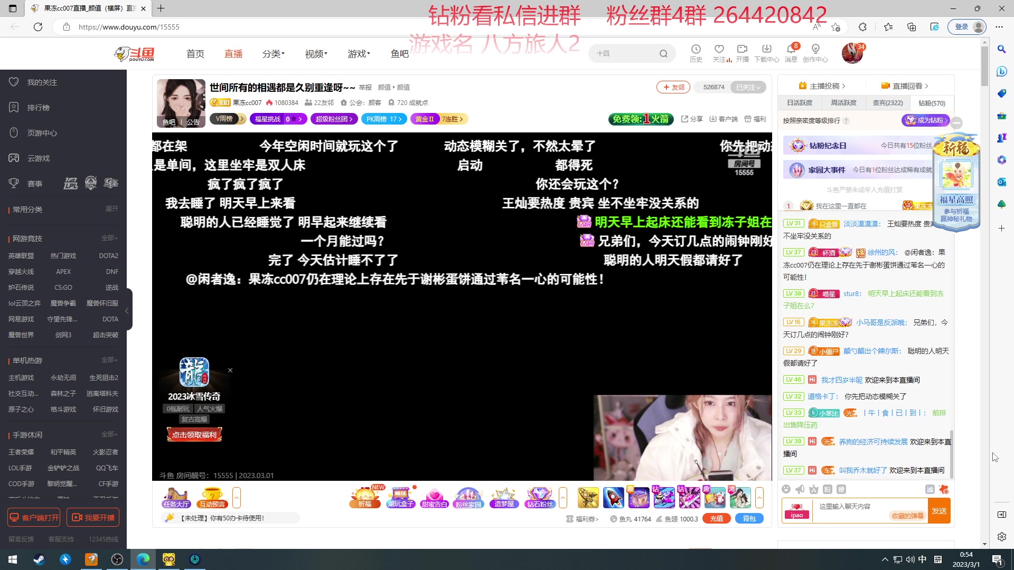Open the 潮玩盒子 box panel
Image resolution: width=1014 pixels, height=570 pixels.
(x=401, y=497)
